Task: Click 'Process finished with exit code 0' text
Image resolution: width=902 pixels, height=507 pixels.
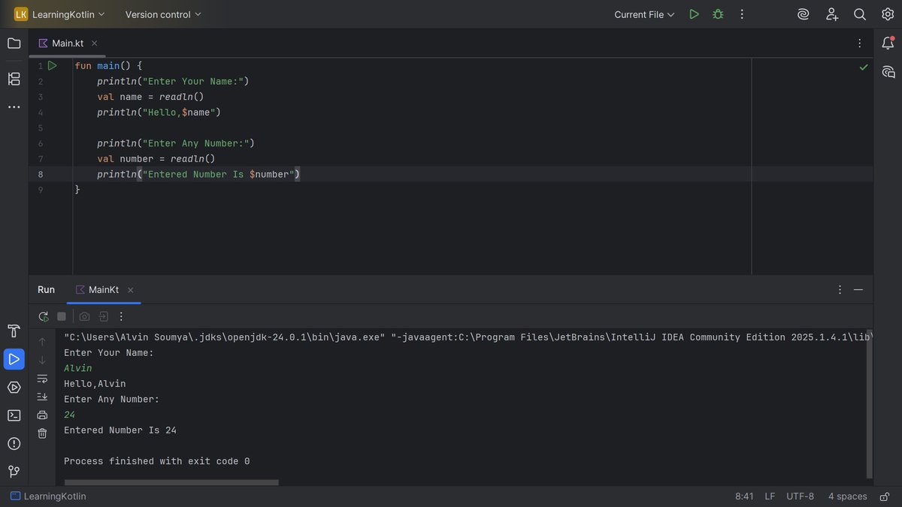Action: coord(156,461)
